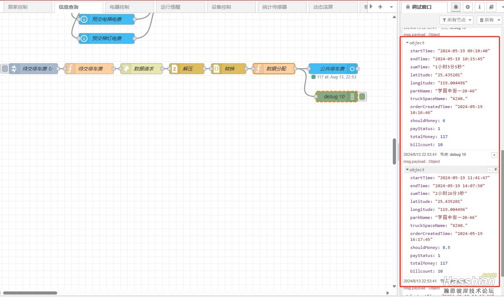This screenshot has height=297, width=504.
Task: Open the sidebar tab list dropdown caret
Action: point(502,7)
